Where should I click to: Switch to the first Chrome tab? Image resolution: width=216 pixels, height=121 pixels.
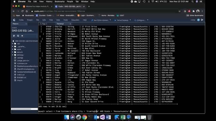click(37, 6)
